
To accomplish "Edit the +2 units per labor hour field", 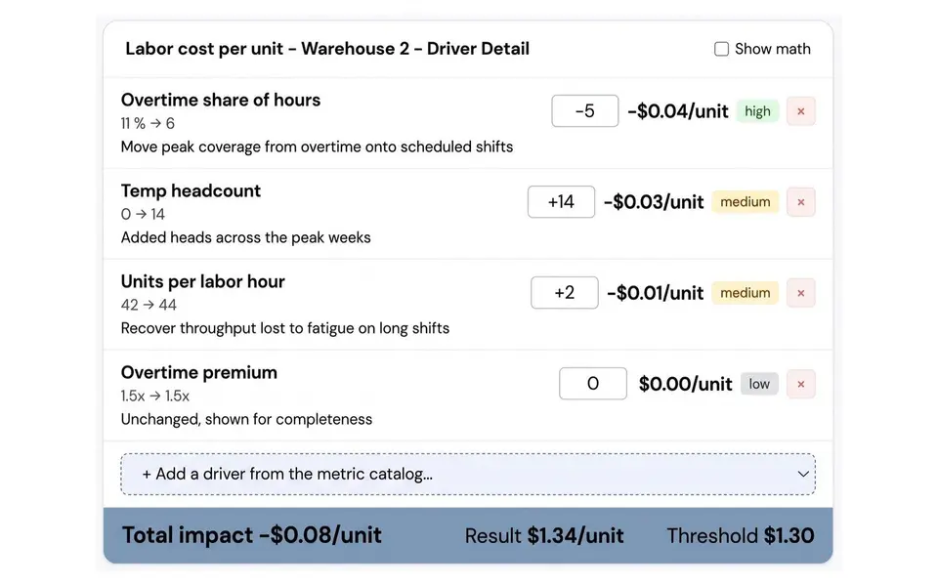I will [564, 293].
